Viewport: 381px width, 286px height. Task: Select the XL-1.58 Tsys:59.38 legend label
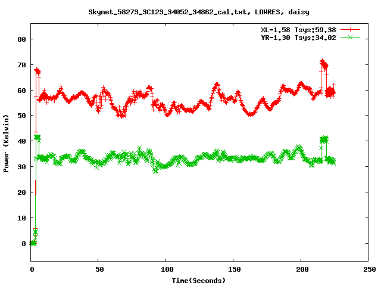point(298,30)
